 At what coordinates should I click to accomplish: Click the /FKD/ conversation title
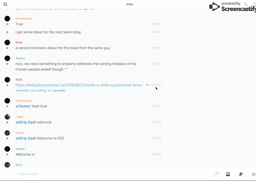[x=129, y=4]
